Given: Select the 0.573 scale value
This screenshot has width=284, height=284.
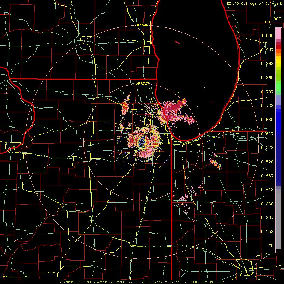Looking at the screenshot, I should (x=267, y=148).
